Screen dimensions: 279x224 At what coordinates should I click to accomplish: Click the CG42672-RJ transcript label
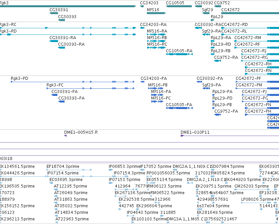pyautogui.click(x=254, y=51)
